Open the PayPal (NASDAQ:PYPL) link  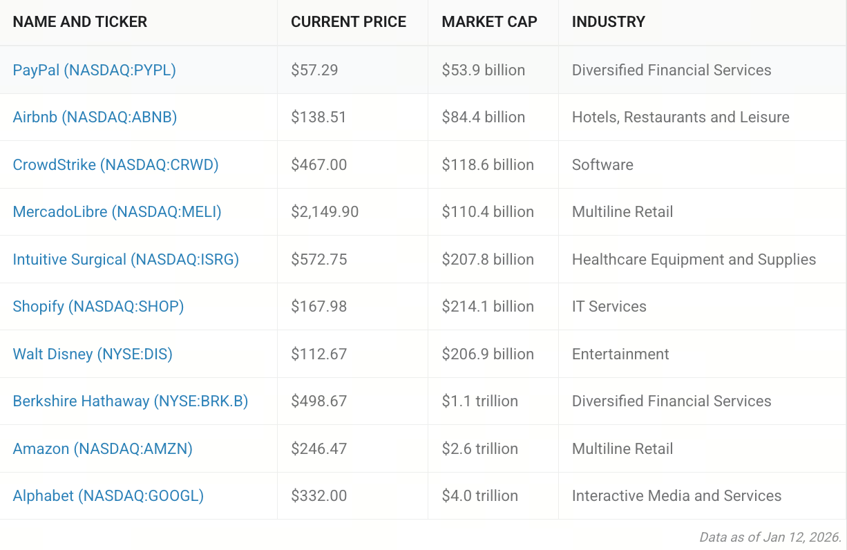(94, 70)
